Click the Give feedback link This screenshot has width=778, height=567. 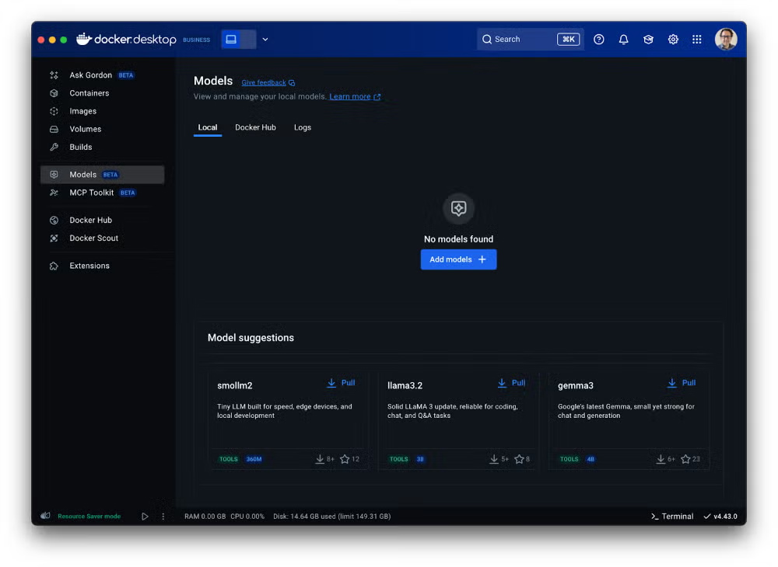tap(268, 82)
